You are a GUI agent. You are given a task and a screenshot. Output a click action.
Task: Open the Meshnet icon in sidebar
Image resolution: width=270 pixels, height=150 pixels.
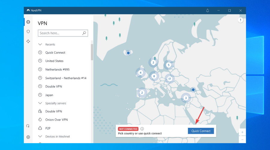pyautogui.click(x=28, y=41)
